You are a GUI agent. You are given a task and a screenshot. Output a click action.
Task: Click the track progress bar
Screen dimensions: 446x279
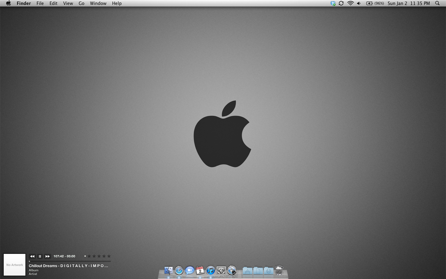coord(70,261)
